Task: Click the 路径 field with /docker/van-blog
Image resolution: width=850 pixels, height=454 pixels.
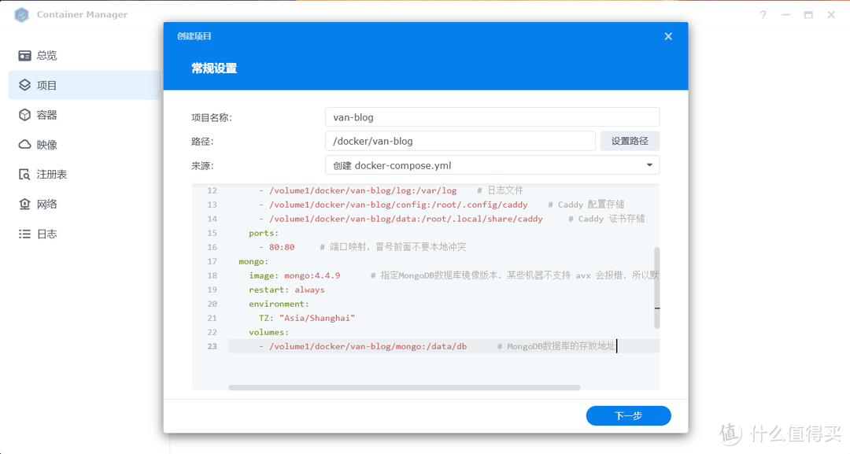Action: pyautogui.click(x=460, y=141)
